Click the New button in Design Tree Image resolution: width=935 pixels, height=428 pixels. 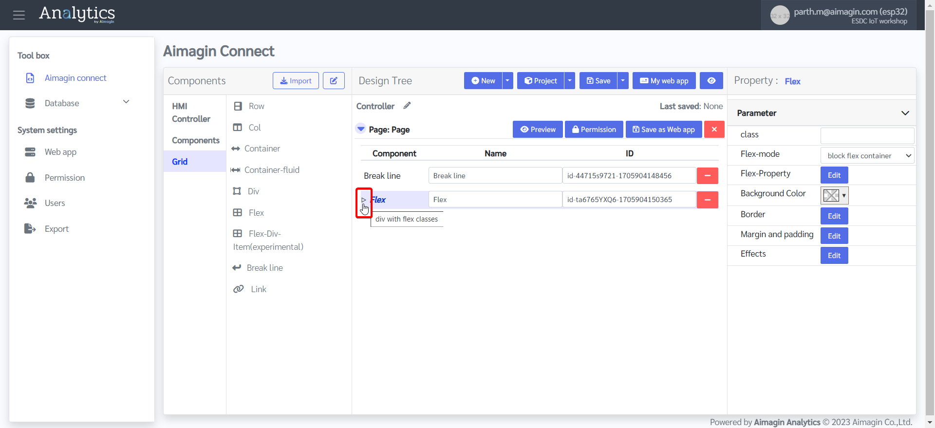coord(483,81)
